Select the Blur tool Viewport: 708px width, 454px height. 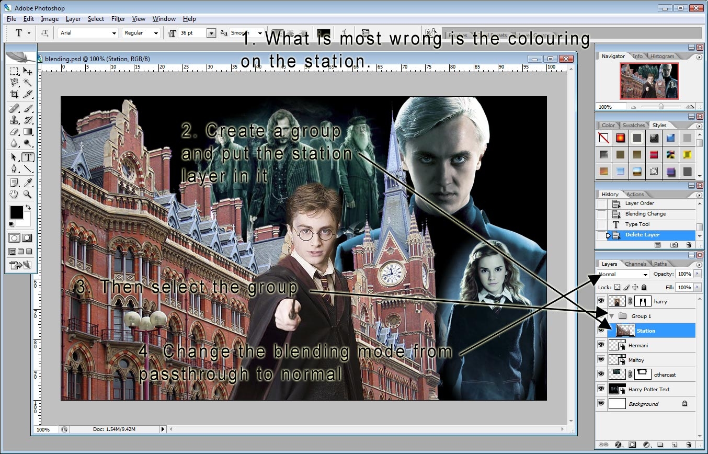[14, 142]
